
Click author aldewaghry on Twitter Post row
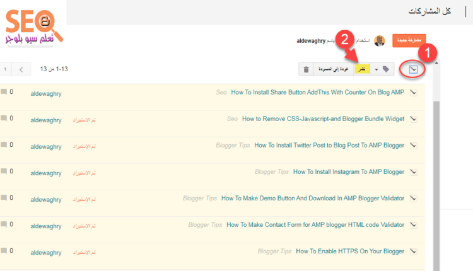(46, 147)
